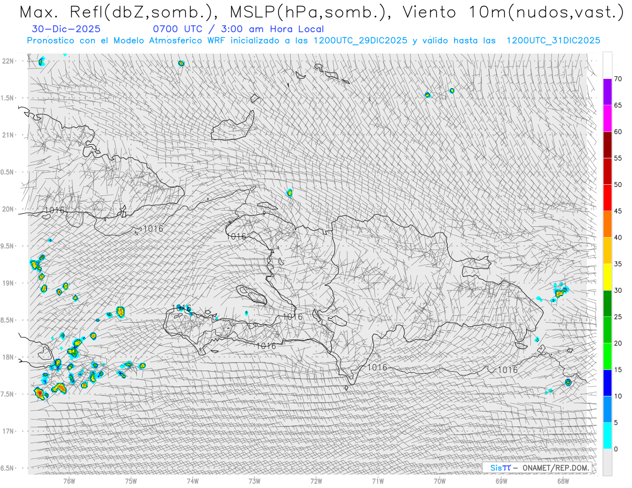Select the '10' value on the colorbar
The image size is (632, 488).
point(618,396)
